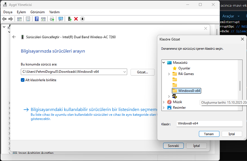The width and height of the screenshot is (247, 161).
Task: Select the Resimler pictures icon
Action: coord(169,108)
